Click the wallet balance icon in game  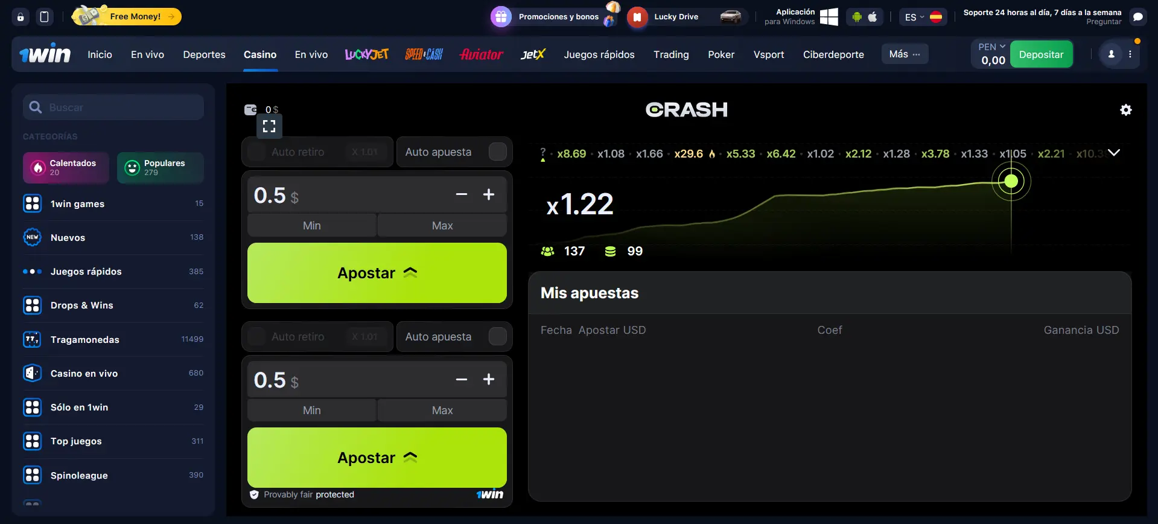[x=250, y=109]
